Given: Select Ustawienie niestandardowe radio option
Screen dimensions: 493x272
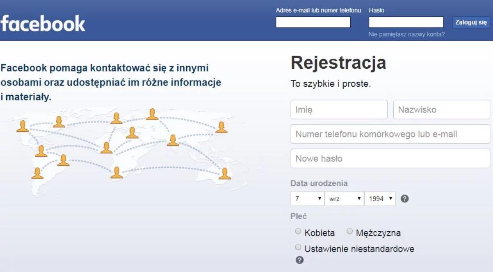Looking at the screenshot, I should pos(298,247).
